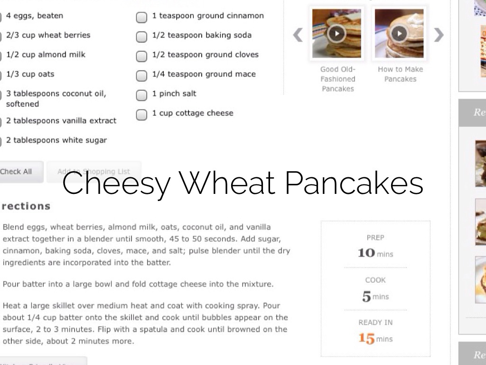Show next videos with right arrow

tap(439, 35)
